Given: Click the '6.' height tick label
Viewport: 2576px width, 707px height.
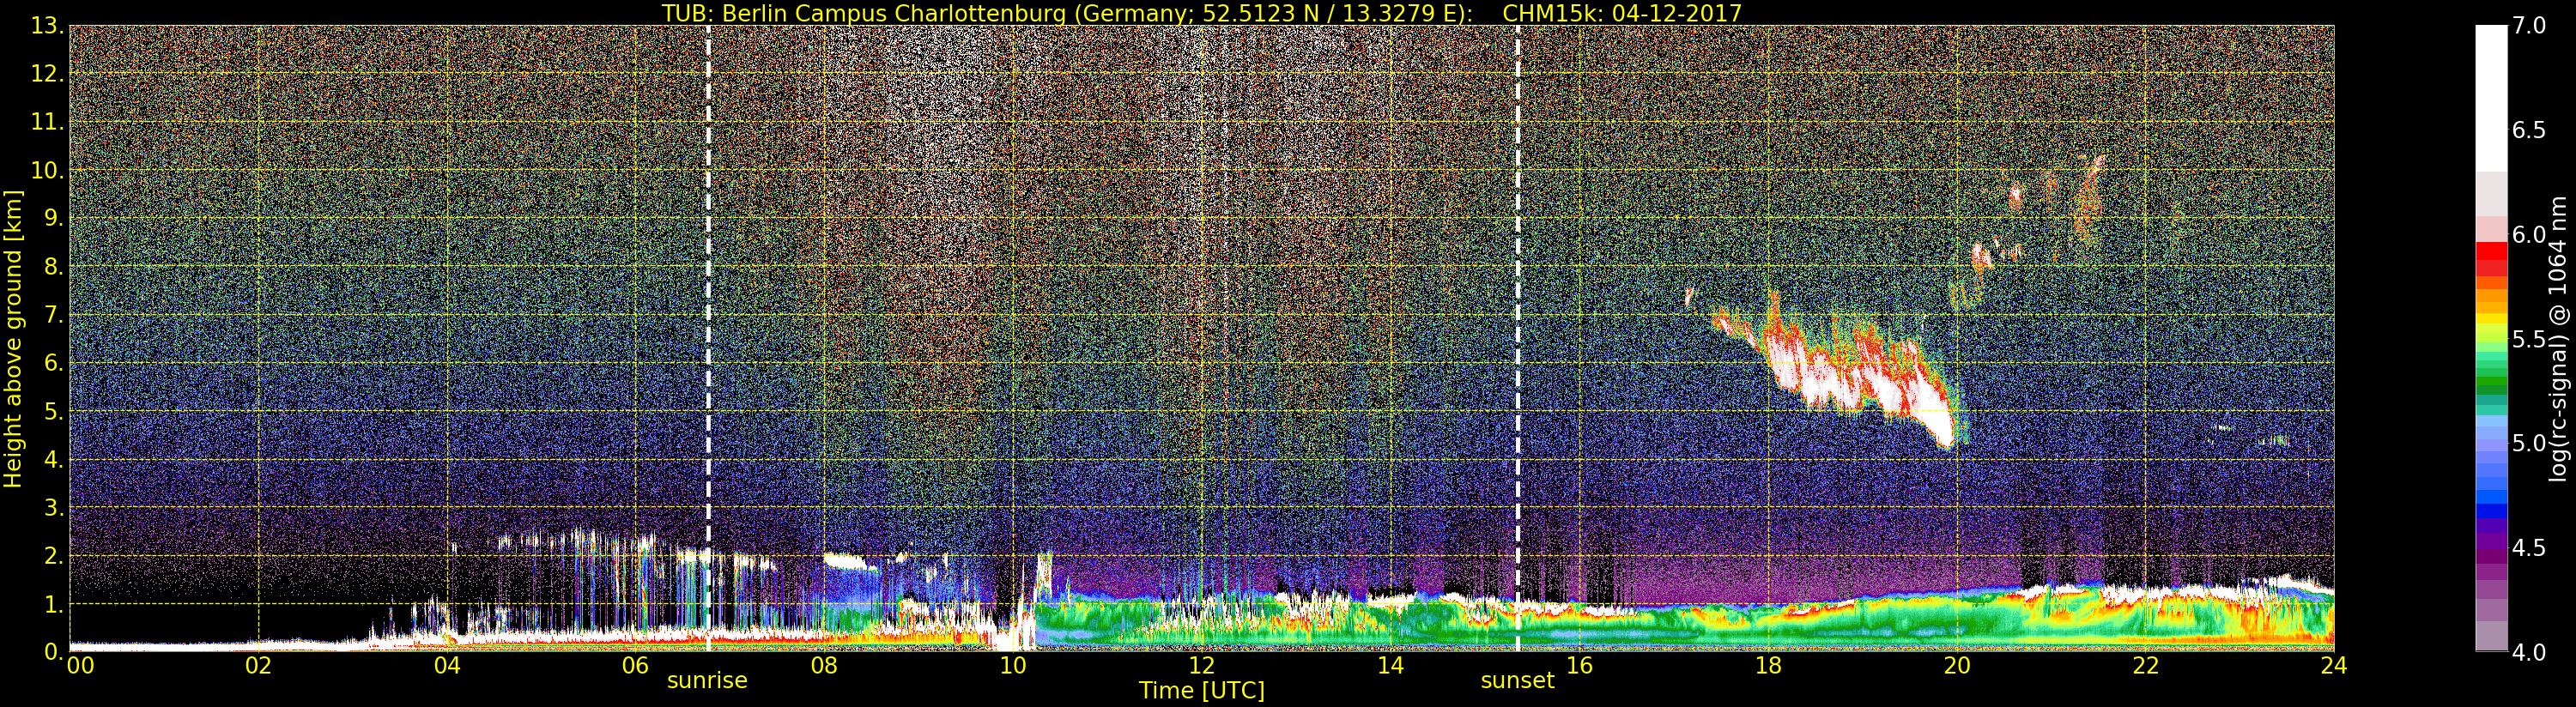Looking at the screenshot, I should click(x=53, y=363).
